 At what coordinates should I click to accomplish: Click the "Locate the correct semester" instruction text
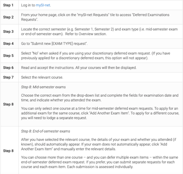(98, 31)
